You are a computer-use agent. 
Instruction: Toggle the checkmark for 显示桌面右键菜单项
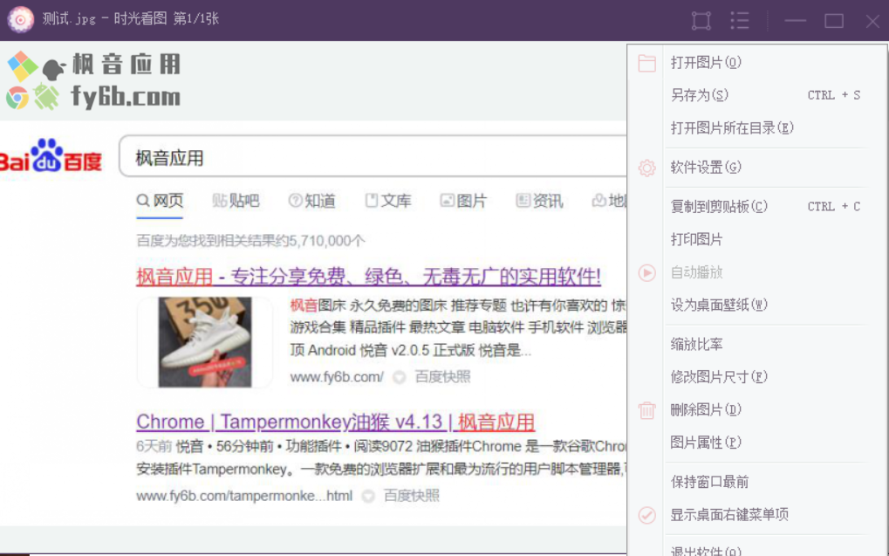point(647,515)
